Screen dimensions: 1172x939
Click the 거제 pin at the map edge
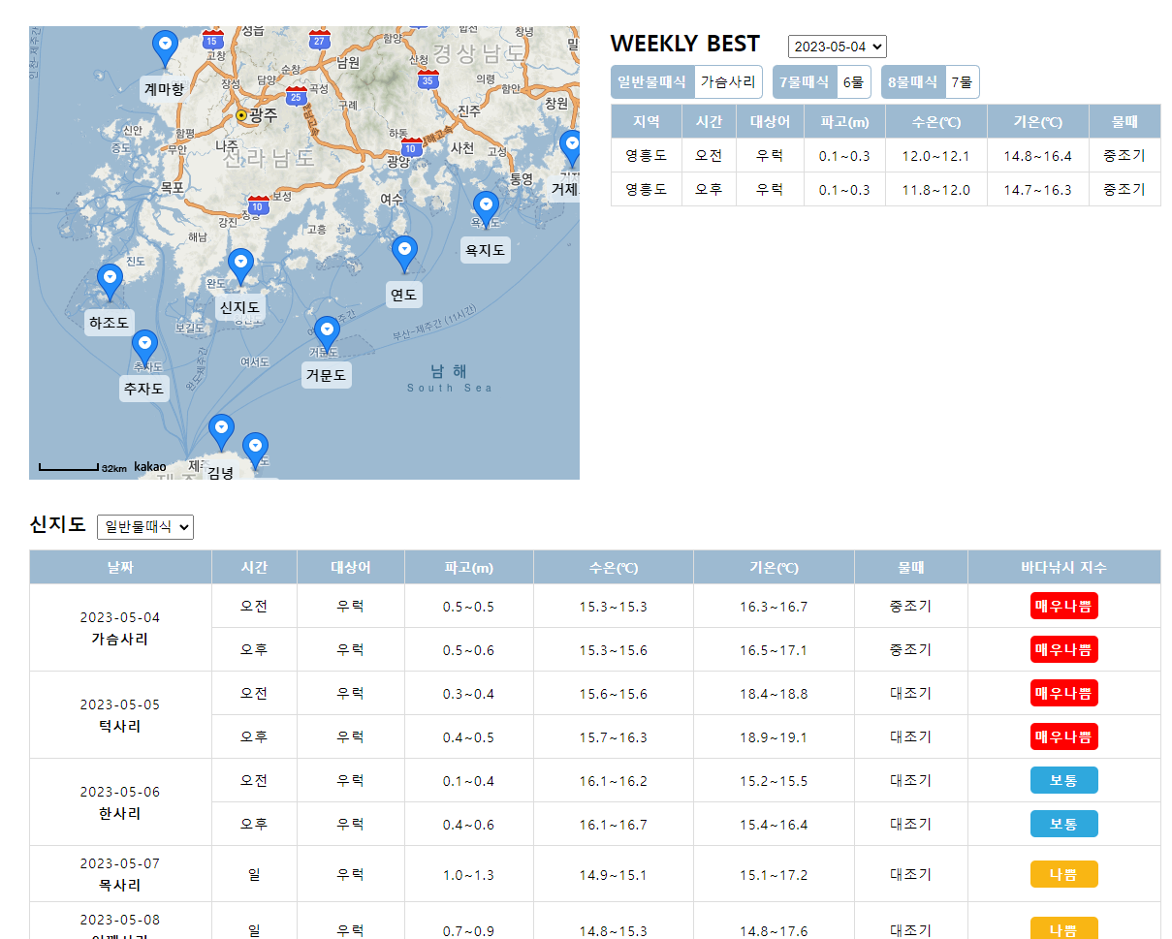571,148
